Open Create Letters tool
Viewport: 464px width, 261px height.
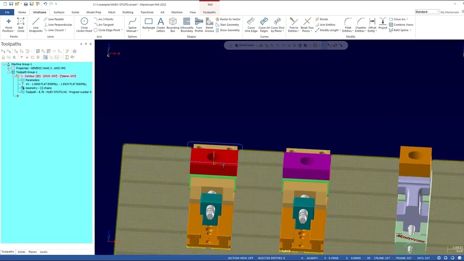point(161,25)
